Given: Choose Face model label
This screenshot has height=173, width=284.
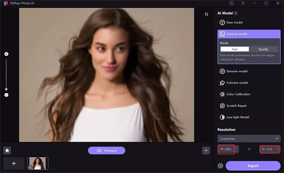Looking at the screenshot, I should (234, 22).
